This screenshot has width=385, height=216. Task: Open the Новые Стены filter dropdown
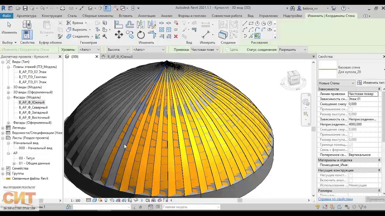click(x=337, y=83)
